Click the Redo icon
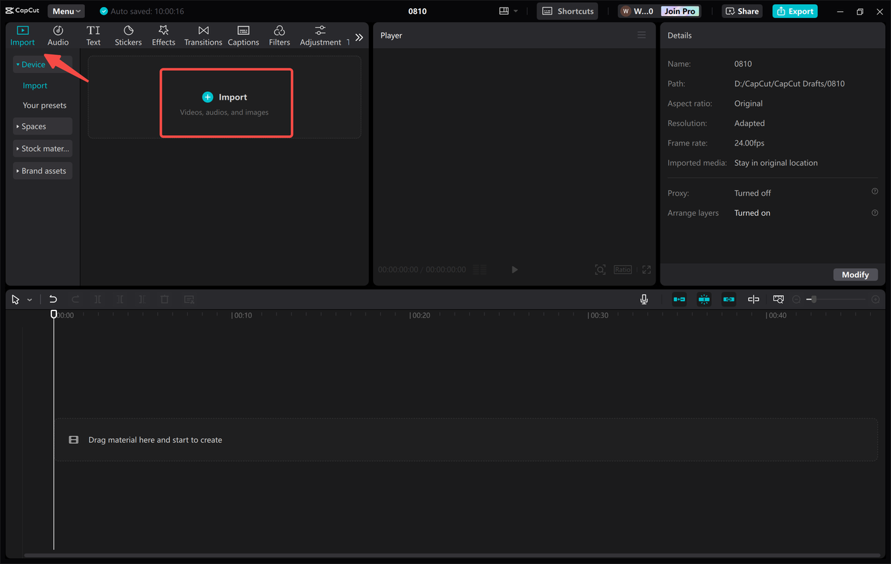 [75, 299]
